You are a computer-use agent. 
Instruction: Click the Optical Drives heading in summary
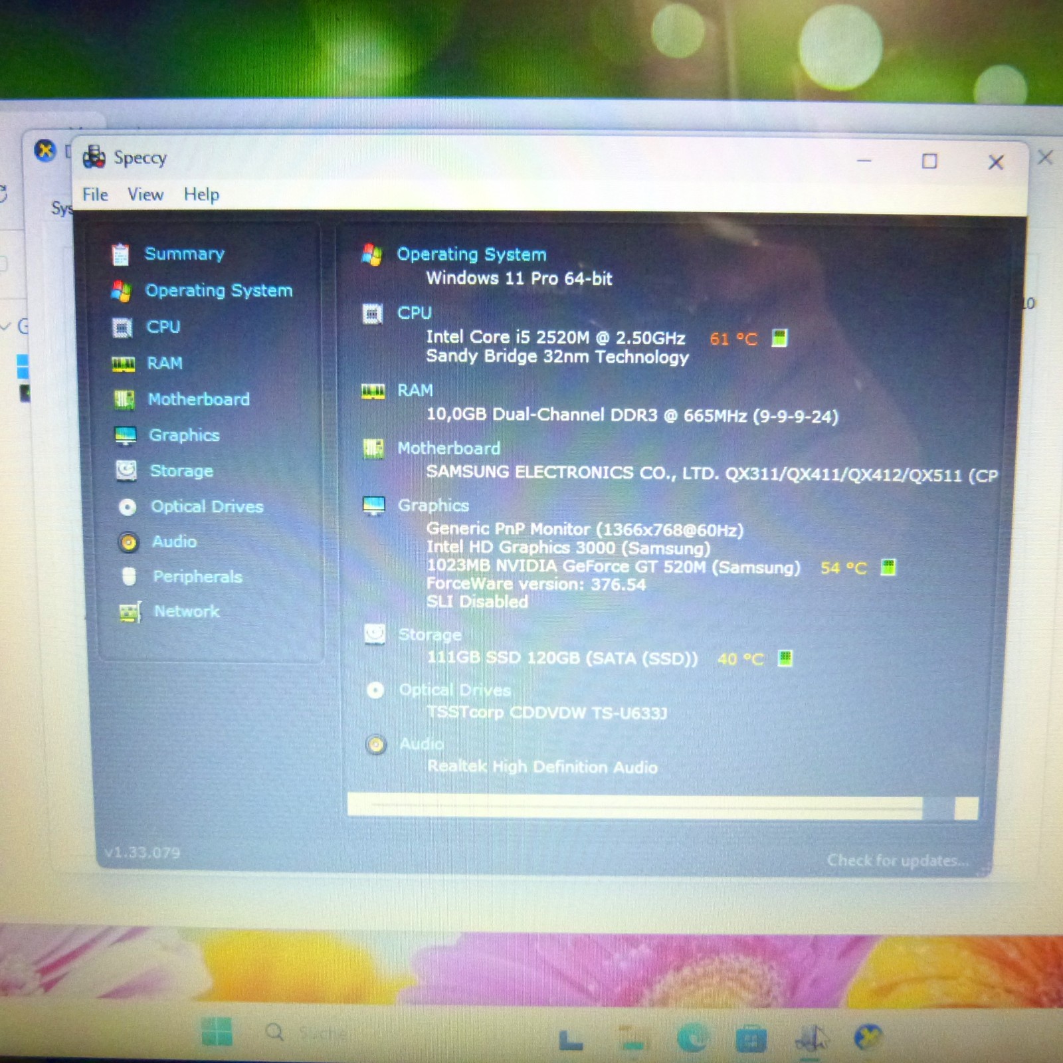tap(455, 690)
